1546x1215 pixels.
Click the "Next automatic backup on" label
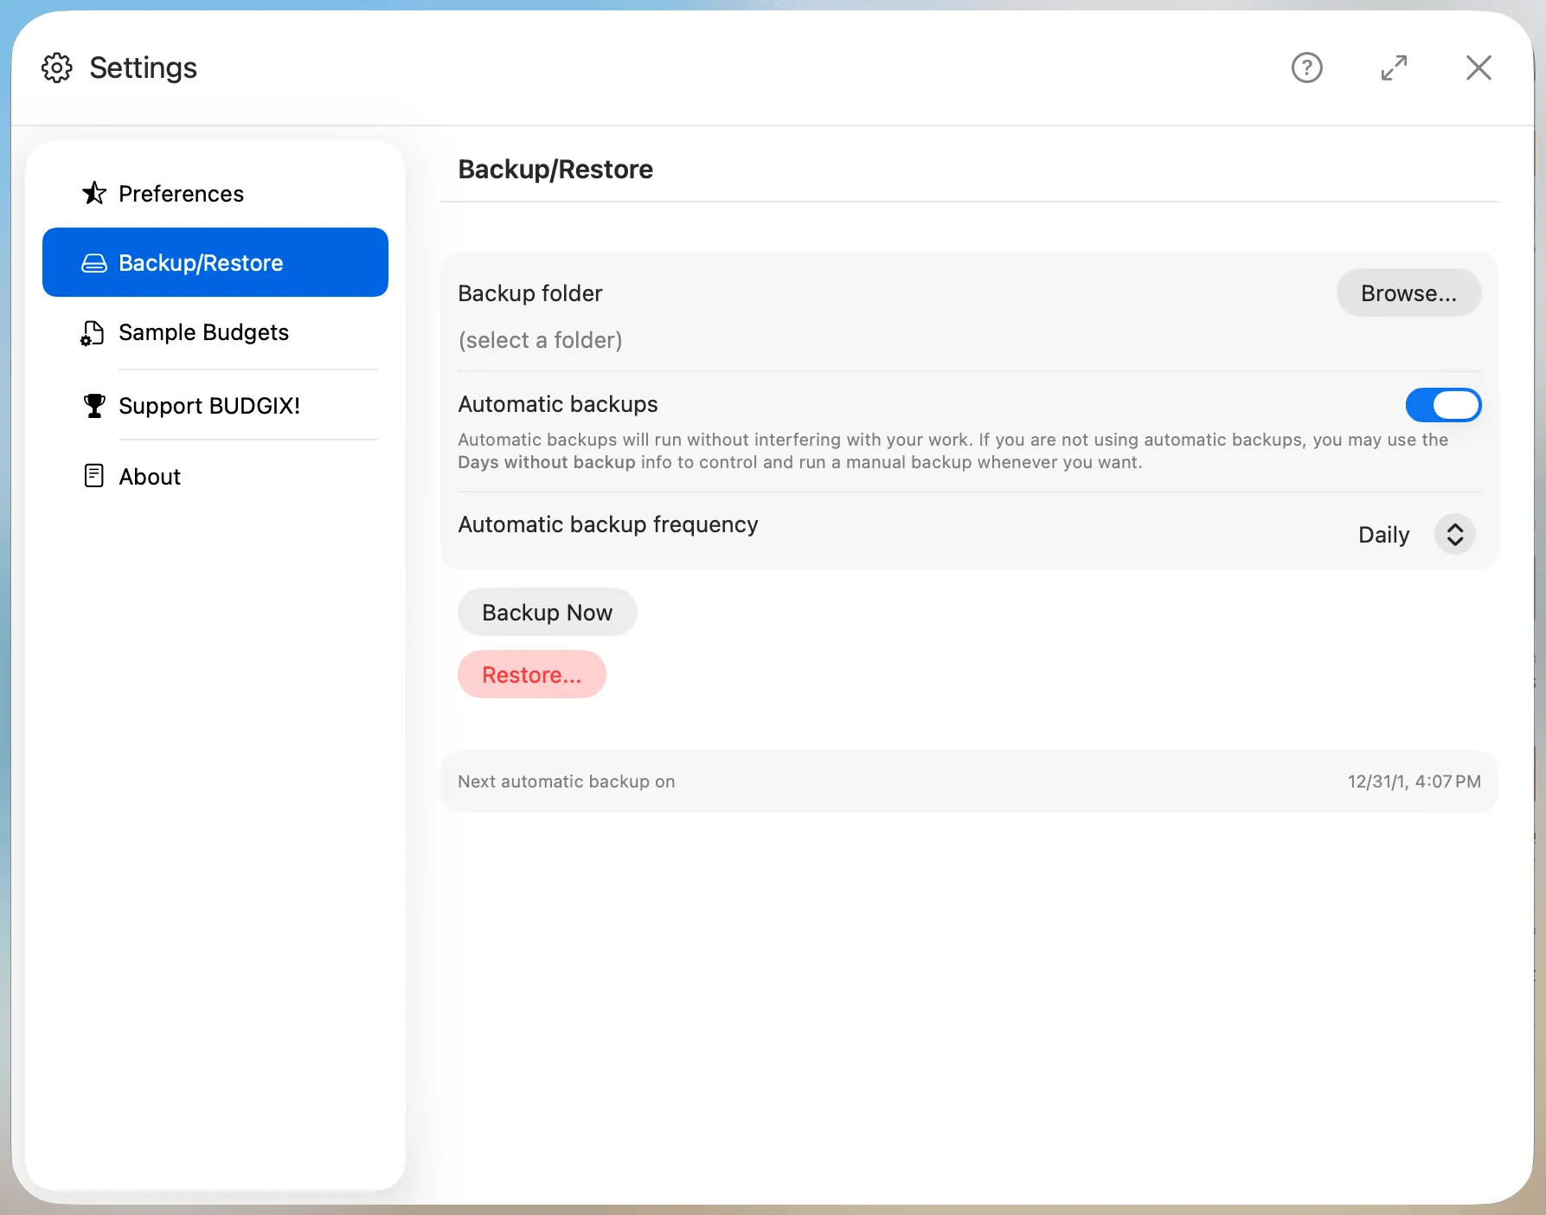(x=566, y=781)
